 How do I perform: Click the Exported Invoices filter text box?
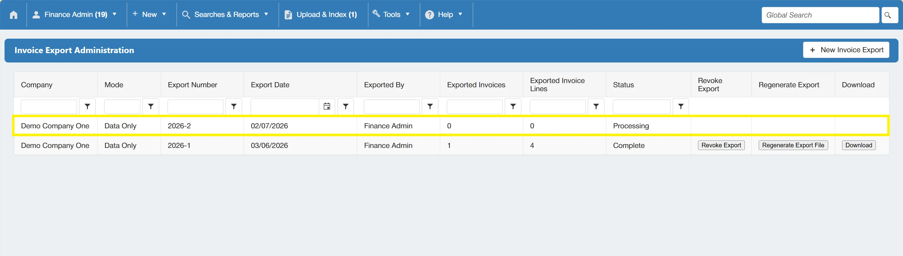475,107
